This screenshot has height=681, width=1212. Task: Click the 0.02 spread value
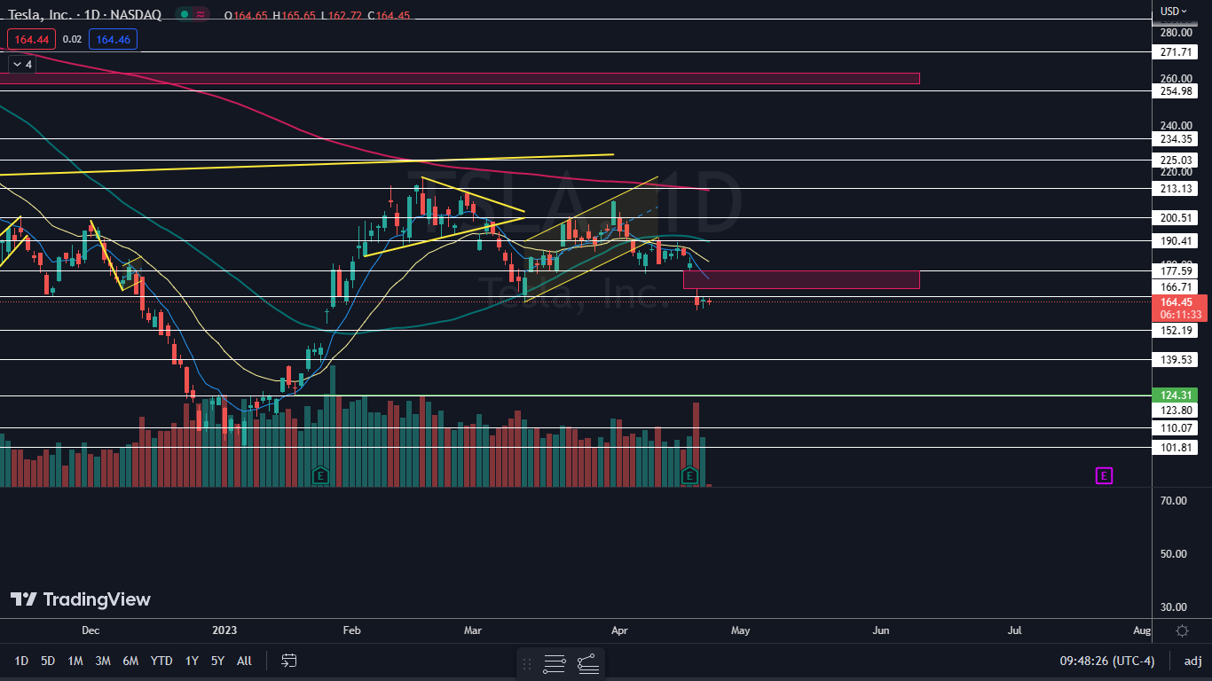(x=73, y=39)
